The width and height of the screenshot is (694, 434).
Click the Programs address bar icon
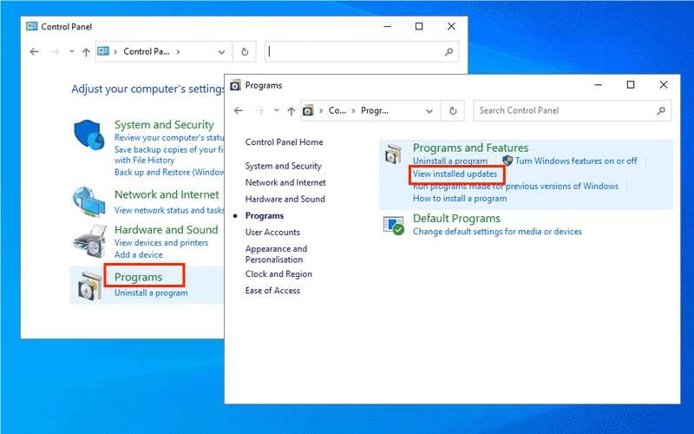click(x=308, y=110)
